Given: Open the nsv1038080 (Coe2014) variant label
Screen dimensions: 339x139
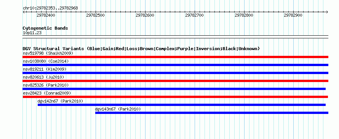Looking at the screenshot, I should point(46,61).
